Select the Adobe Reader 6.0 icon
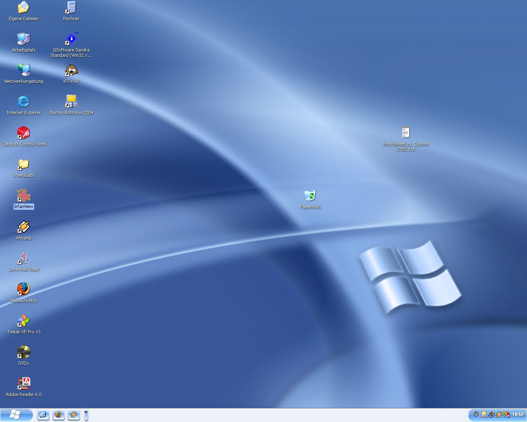The image size is (527, 422). pos(23,384)
